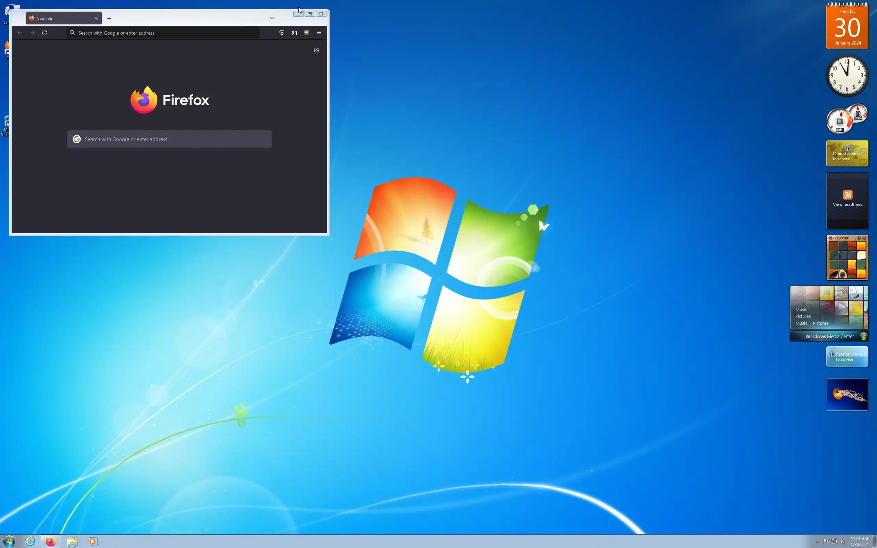Open the Windows Start button
Image resolution: width=877 pixels, height=548 pixels.
coord(9,541)
